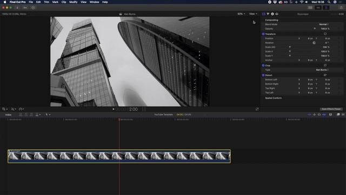Open the timeline Index button
This screenshot has height=195, width=346.
8,114
